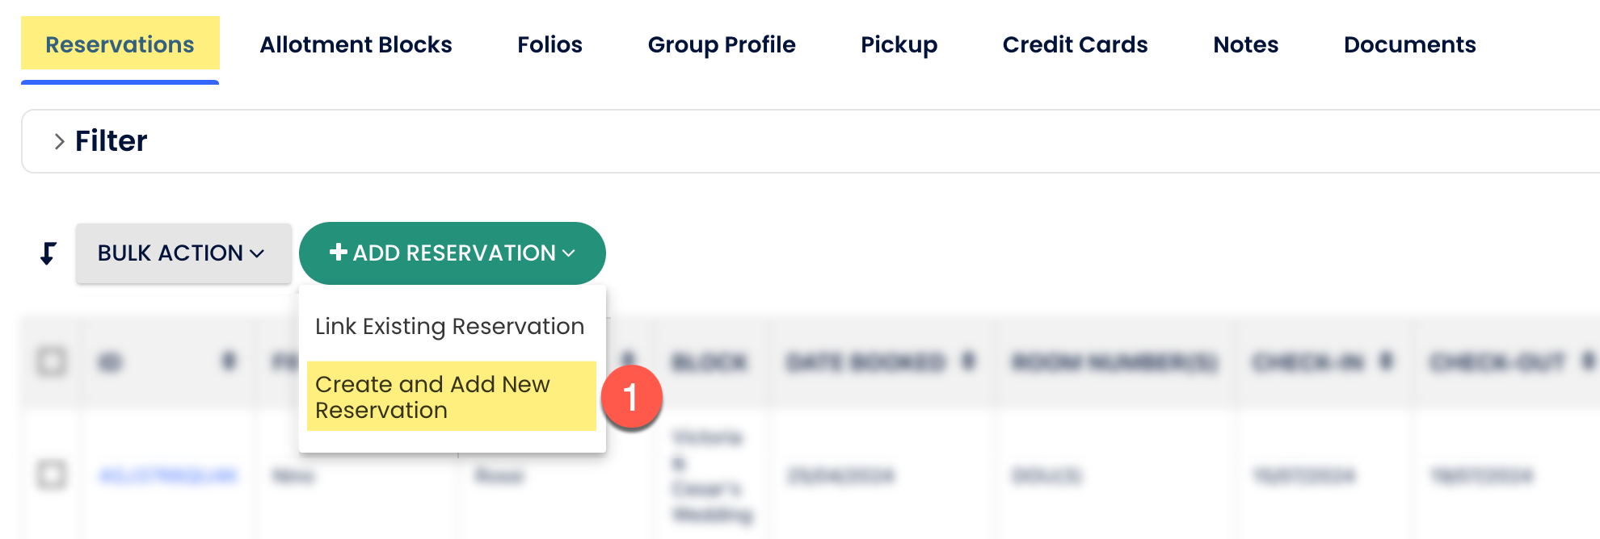Open the Documents tab
The height and width of the screenshot is (539, 1600).
click(1409, 44)
